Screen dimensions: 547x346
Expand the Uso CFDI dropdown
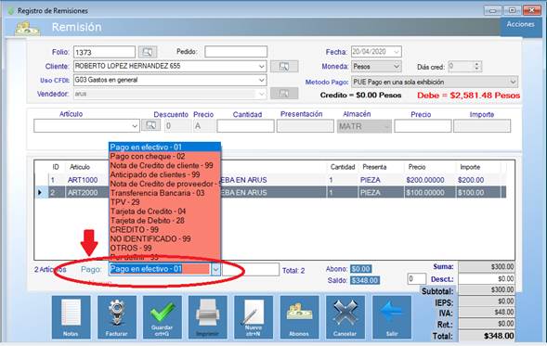(x=262, y=80)
